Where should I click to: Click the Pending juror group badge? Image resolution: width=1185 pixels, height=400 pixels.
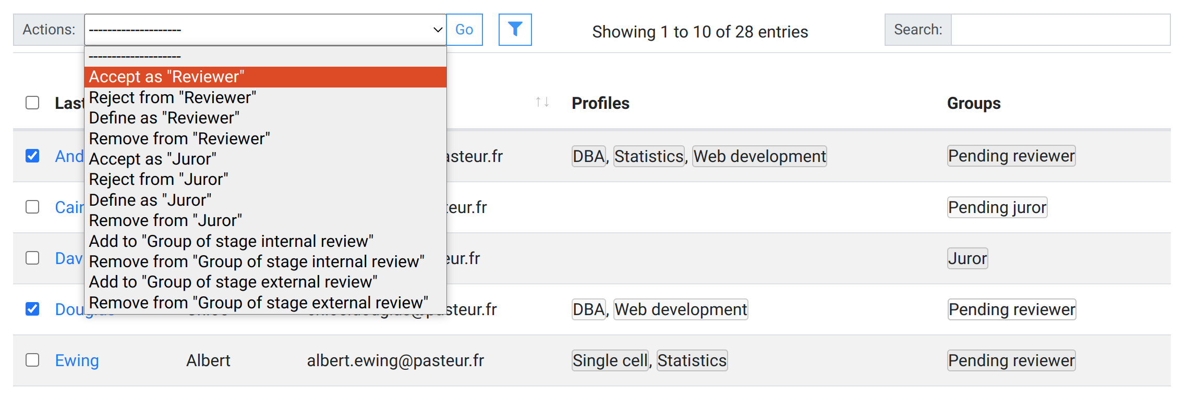point(997,207)
